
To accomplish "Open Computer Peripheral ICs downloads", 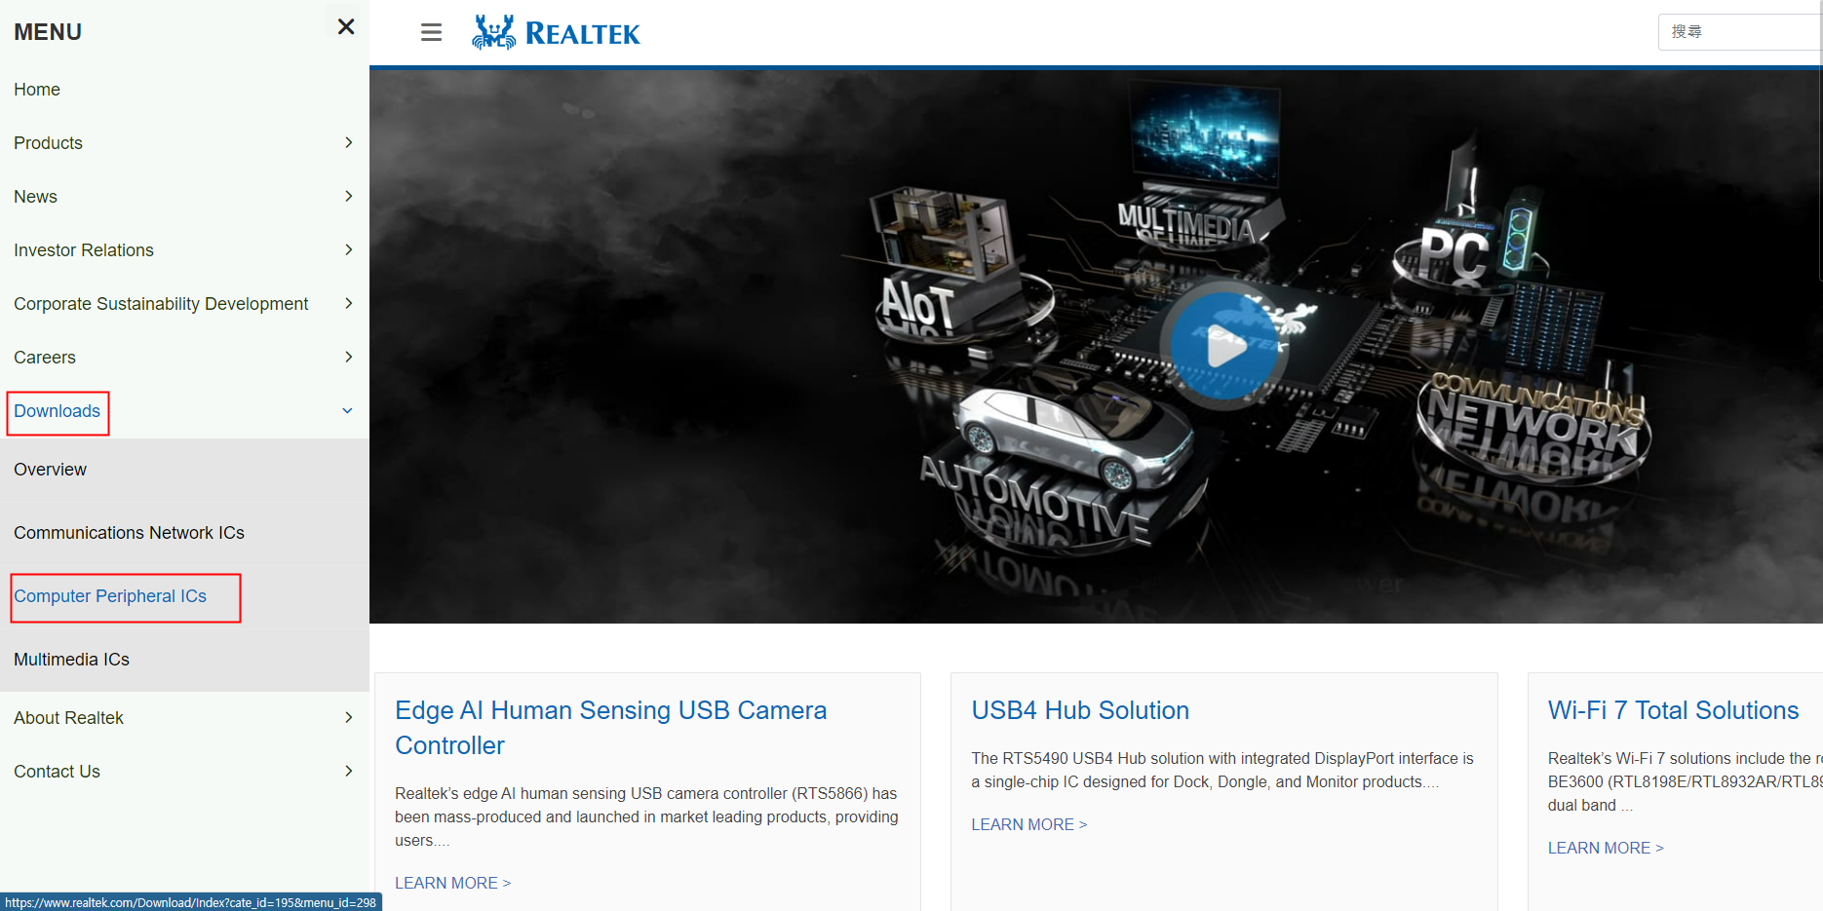I will click(110, 596).
